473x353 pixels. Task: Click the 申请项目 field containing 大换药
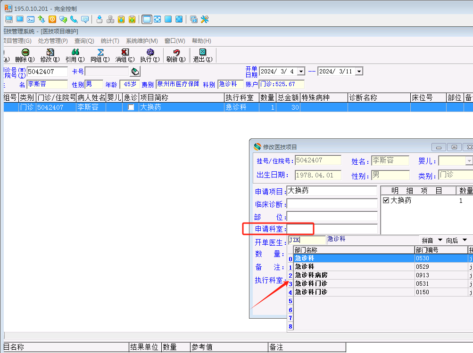332,191
